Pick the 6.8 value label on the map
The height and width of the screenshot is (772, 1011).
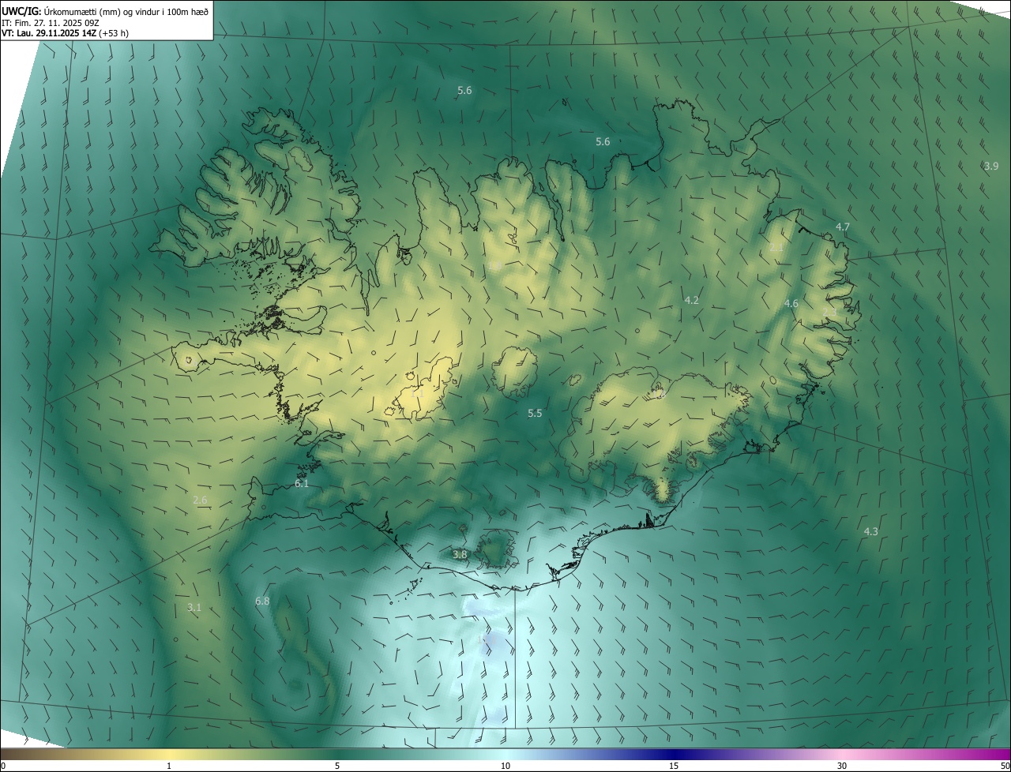262,601
